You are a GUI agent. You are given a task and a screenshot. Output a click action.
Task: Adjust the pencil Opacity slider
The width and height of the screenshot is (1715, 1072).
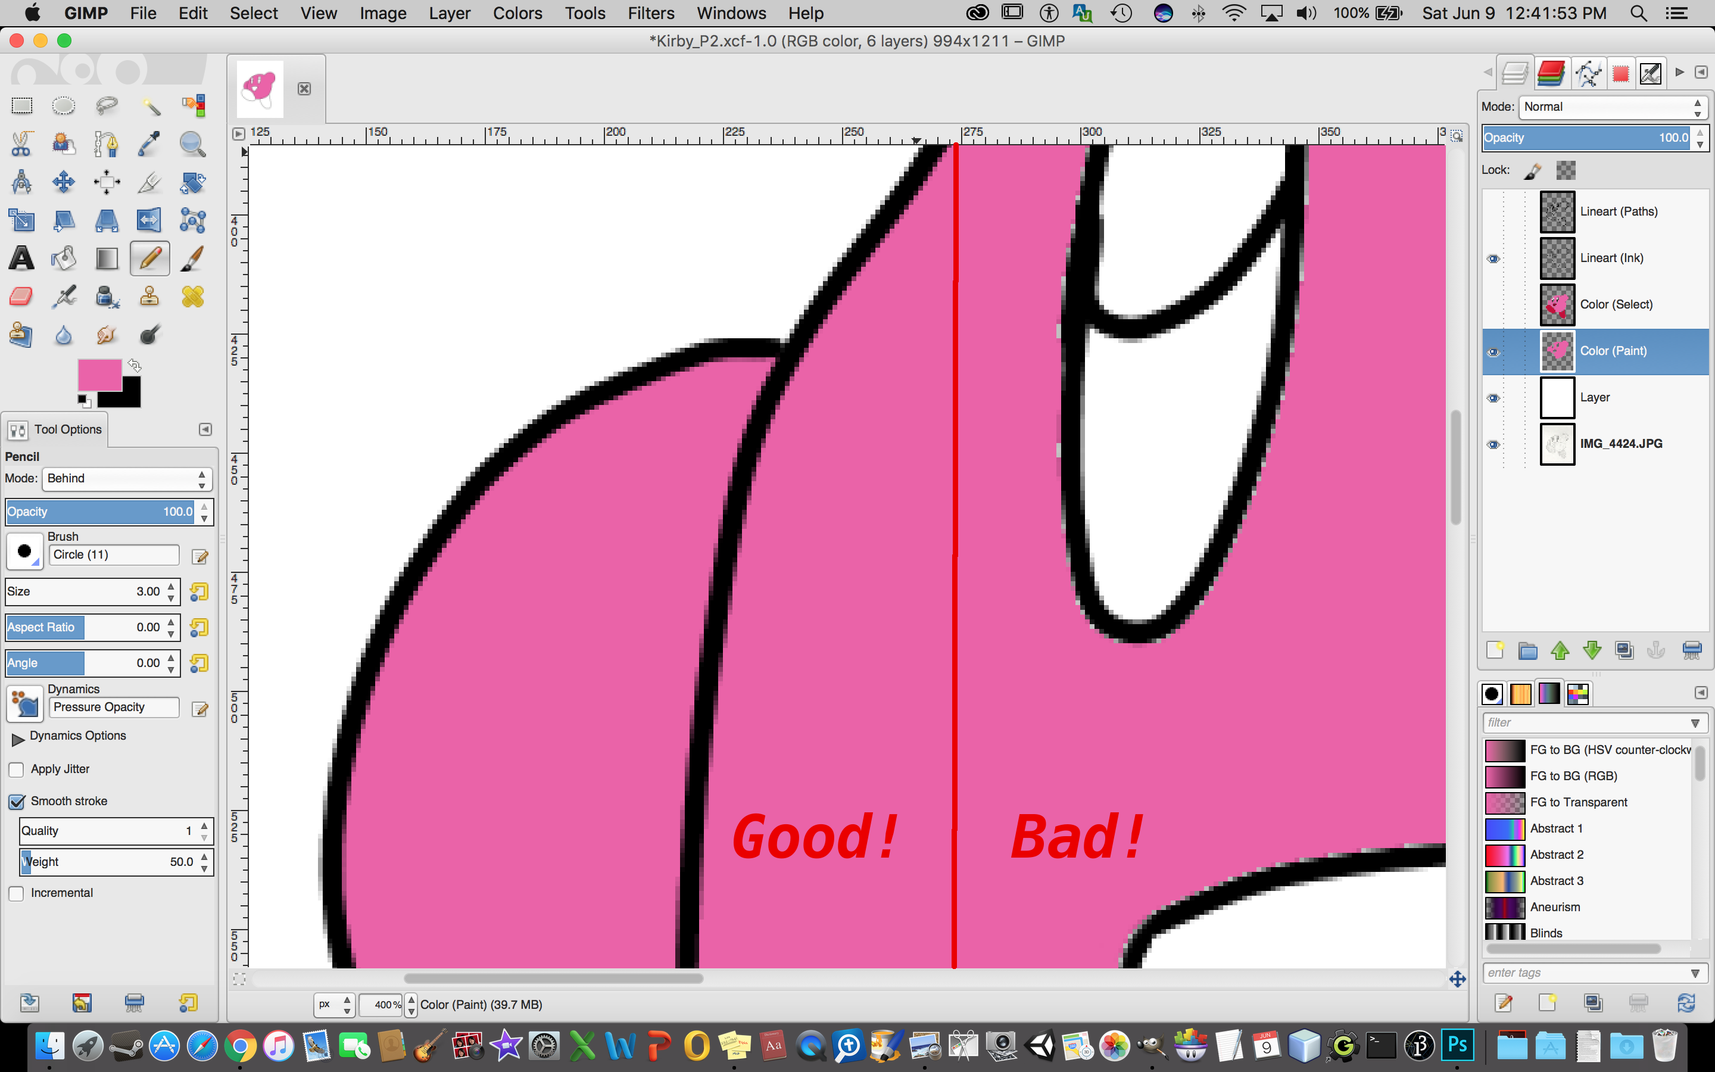100,512
